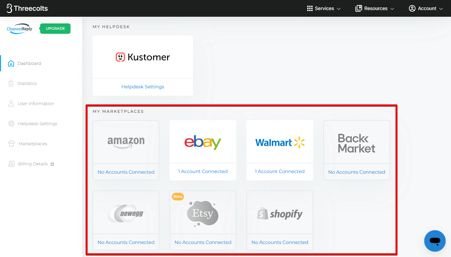Screen dimensions: 451x257
Task: Open the Resources menu label
Action: (x=376, y=8)
